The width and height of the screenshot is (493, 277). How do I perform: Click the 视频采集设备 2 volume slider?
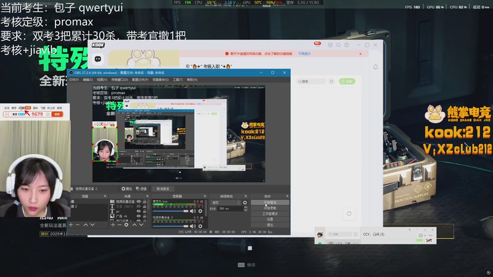(x=171, y=226)
